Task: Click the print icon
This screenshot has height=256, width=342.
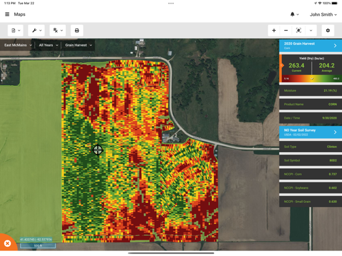Action: pyautogui.click(x=77, y=30)
